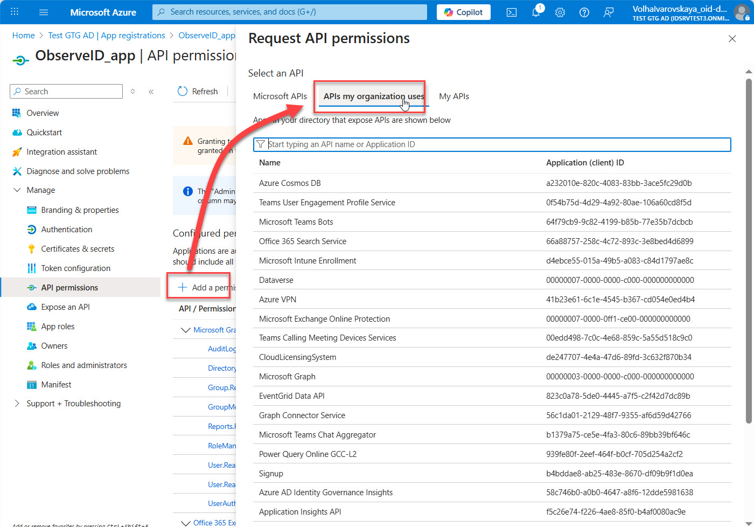754x527 pixels.
Task: Click the Refresh button
Action: point(198,92)
